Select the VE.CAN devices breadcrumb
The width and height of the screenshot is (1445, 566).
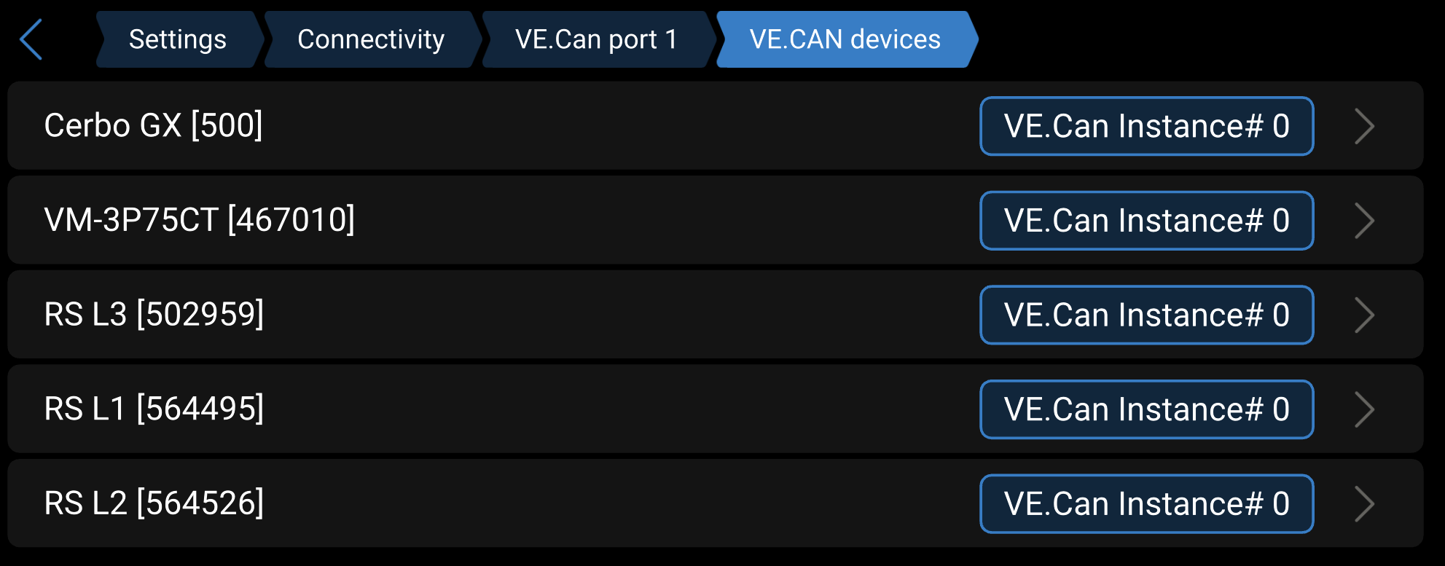pos(845,39)
